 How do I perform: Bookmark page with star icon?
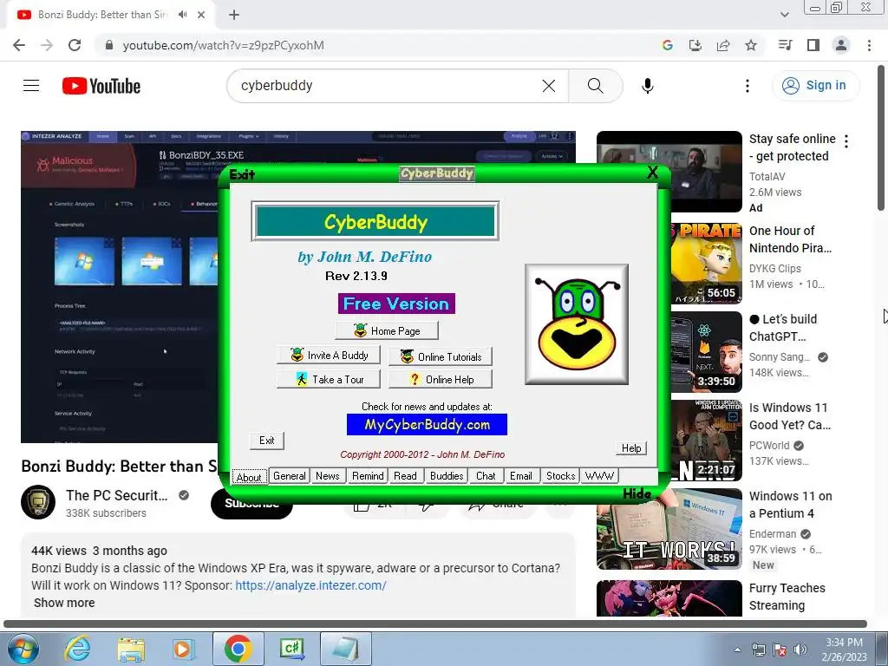[x=751, y=45]
